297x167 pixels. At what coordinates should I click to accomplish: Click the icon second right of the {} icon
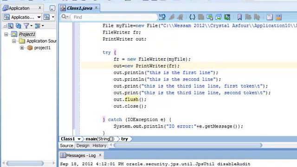(210, 17)
